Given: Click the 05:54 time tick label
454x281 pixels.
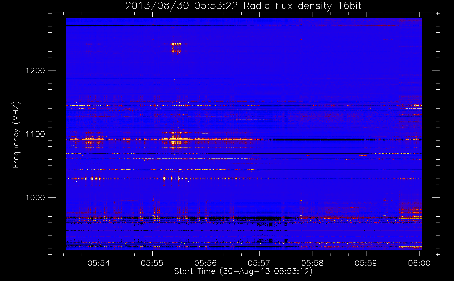Looking at the screenshot, I should tap(99, 263).
